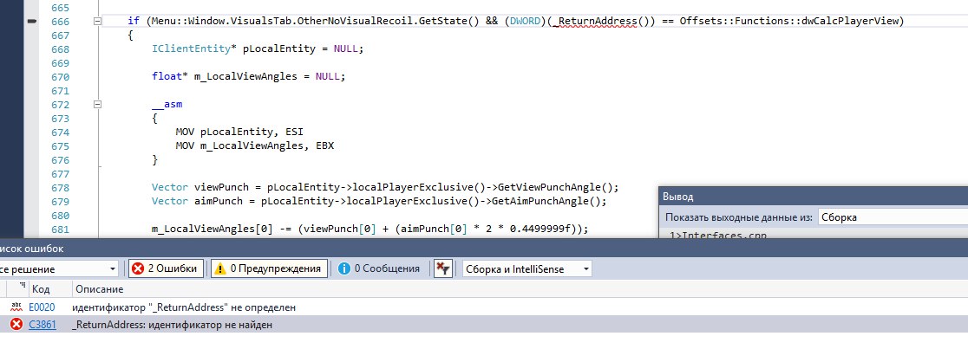Select row '_ReturnAddress: идентификатор не найден'
The image size is (968, 362).
(x=484, y=325)
